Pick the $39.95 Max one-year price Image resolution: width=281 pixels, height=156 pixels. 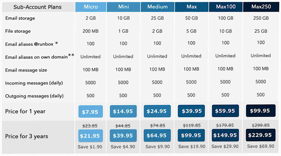(x=191, y=111)
